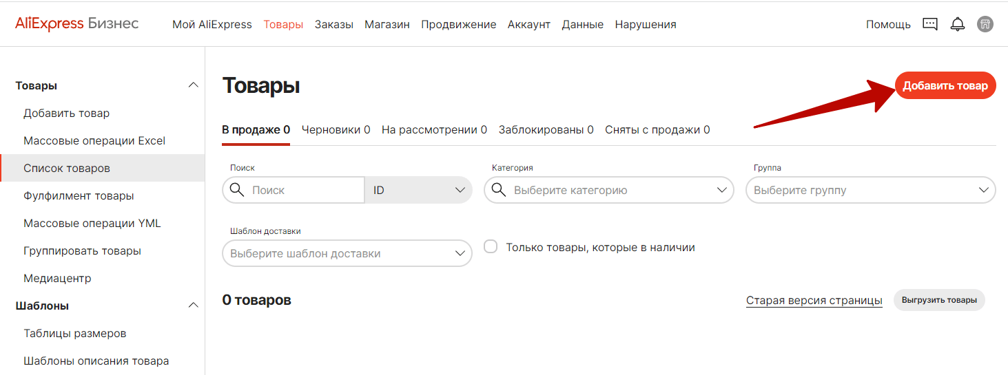Enable "Только товары, которые в наличии" checkbox

pyautogui.click(x=491, y=246)
